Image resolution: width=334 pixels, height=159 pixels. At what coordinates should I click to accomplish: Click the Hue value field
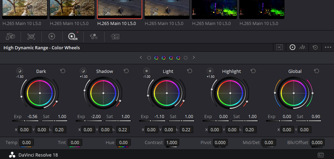coord(123,142)
